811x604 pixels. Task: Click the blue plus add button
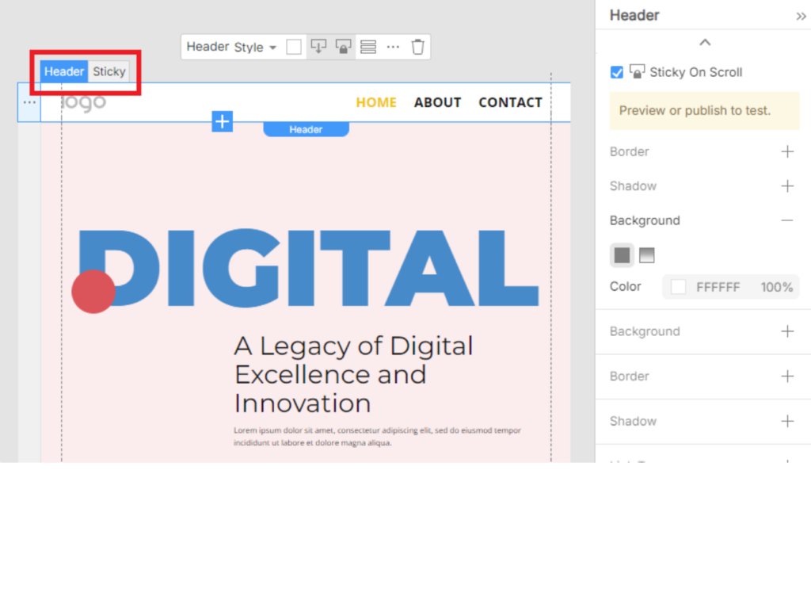coord(223,121)
